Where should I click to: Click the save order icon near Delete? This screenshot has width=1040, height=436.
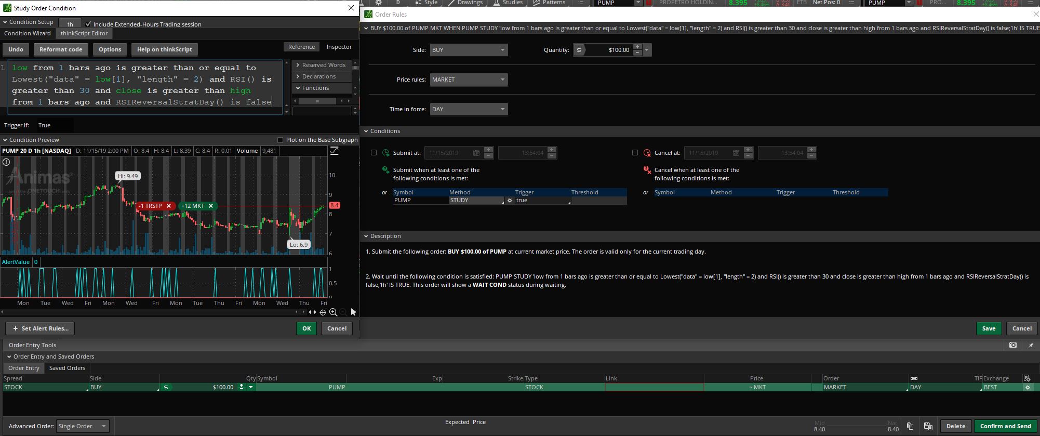[x=928, y=426]
